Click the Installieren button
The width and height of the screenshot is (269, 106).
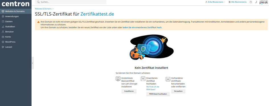click(129, 91)
